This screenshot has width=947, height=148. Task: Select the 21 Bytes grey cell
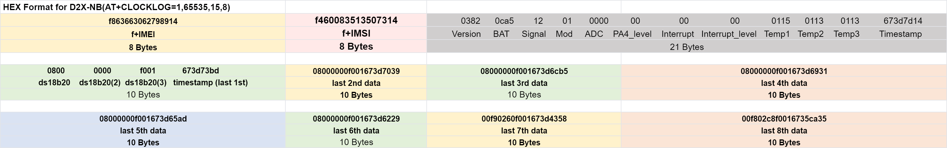686,47
